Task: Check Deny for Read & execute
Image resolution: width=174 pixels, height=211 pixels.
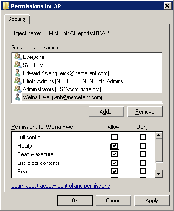Action: [143, 154]
